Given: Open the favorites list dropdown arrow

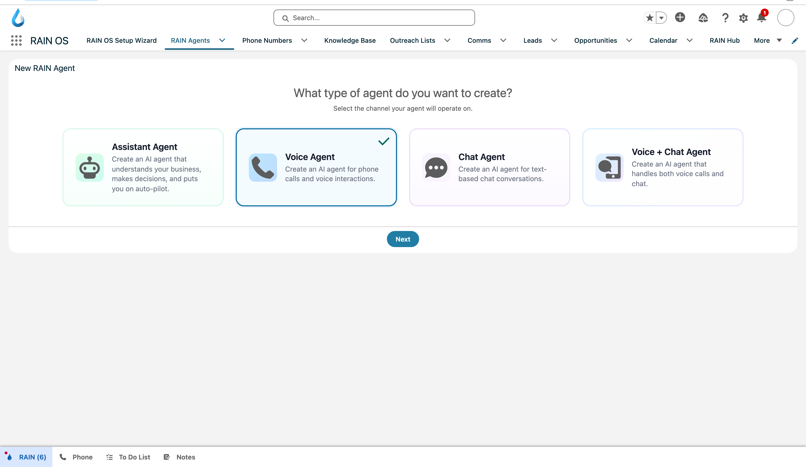Looking at the screenshot, I should pyautogui.click(x=661, y=18).
